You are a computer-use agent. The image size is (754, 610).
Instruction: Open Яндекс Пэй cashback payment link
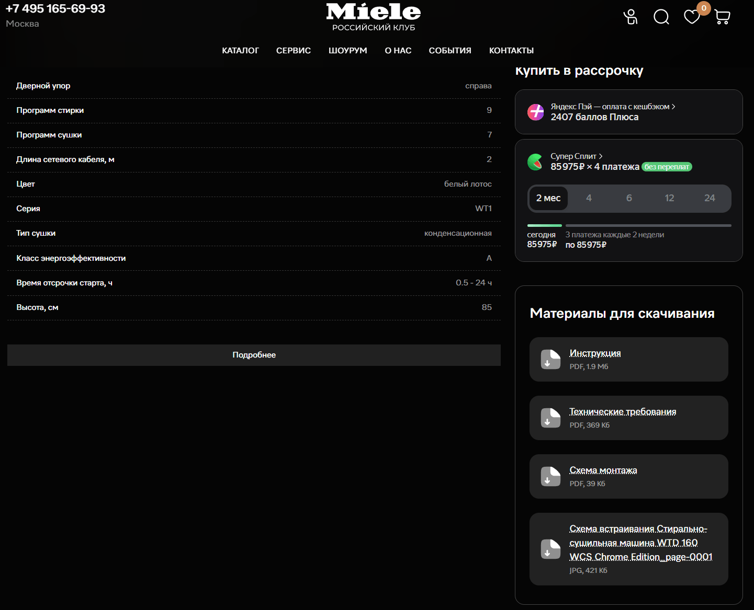(x=613, y=107)
